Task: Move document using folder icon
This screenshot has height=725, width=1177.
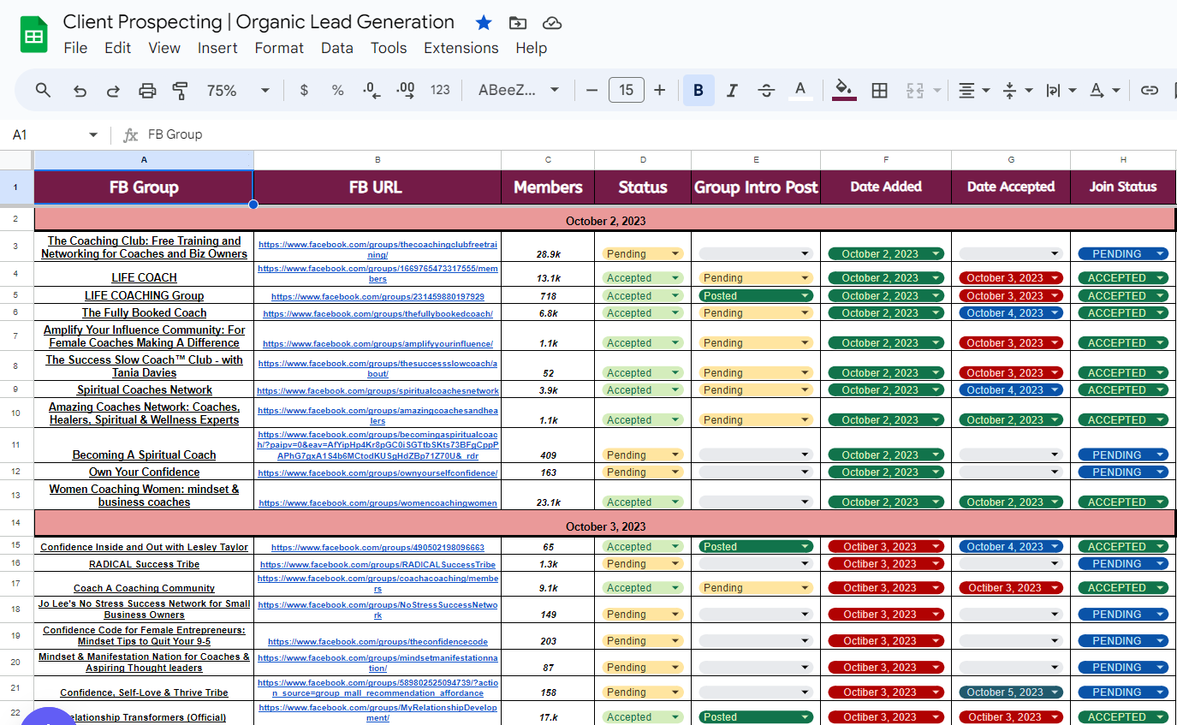Action: 518,23
